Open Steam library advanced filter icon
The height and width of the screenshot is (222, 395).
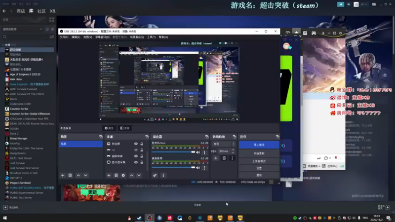coord(52,37)
